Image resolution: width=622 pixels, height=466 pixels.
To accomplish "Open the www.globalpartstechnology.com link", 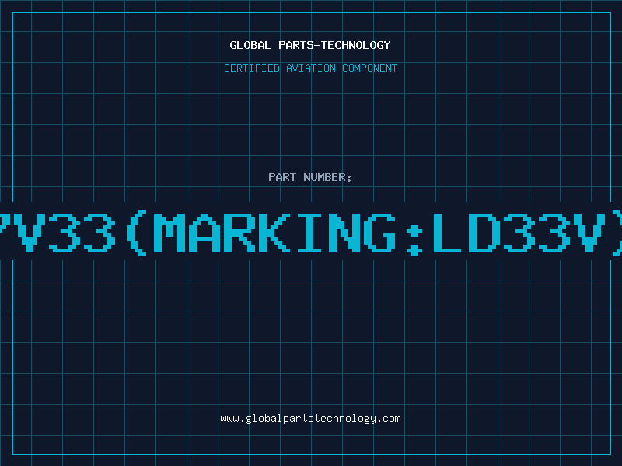I will tap(310, 419).
